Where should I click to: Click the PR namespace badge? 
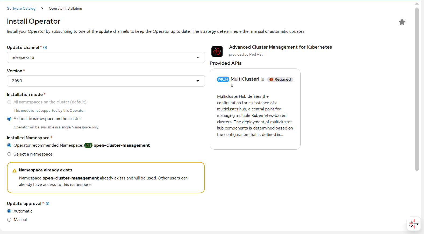pos(88,145)
